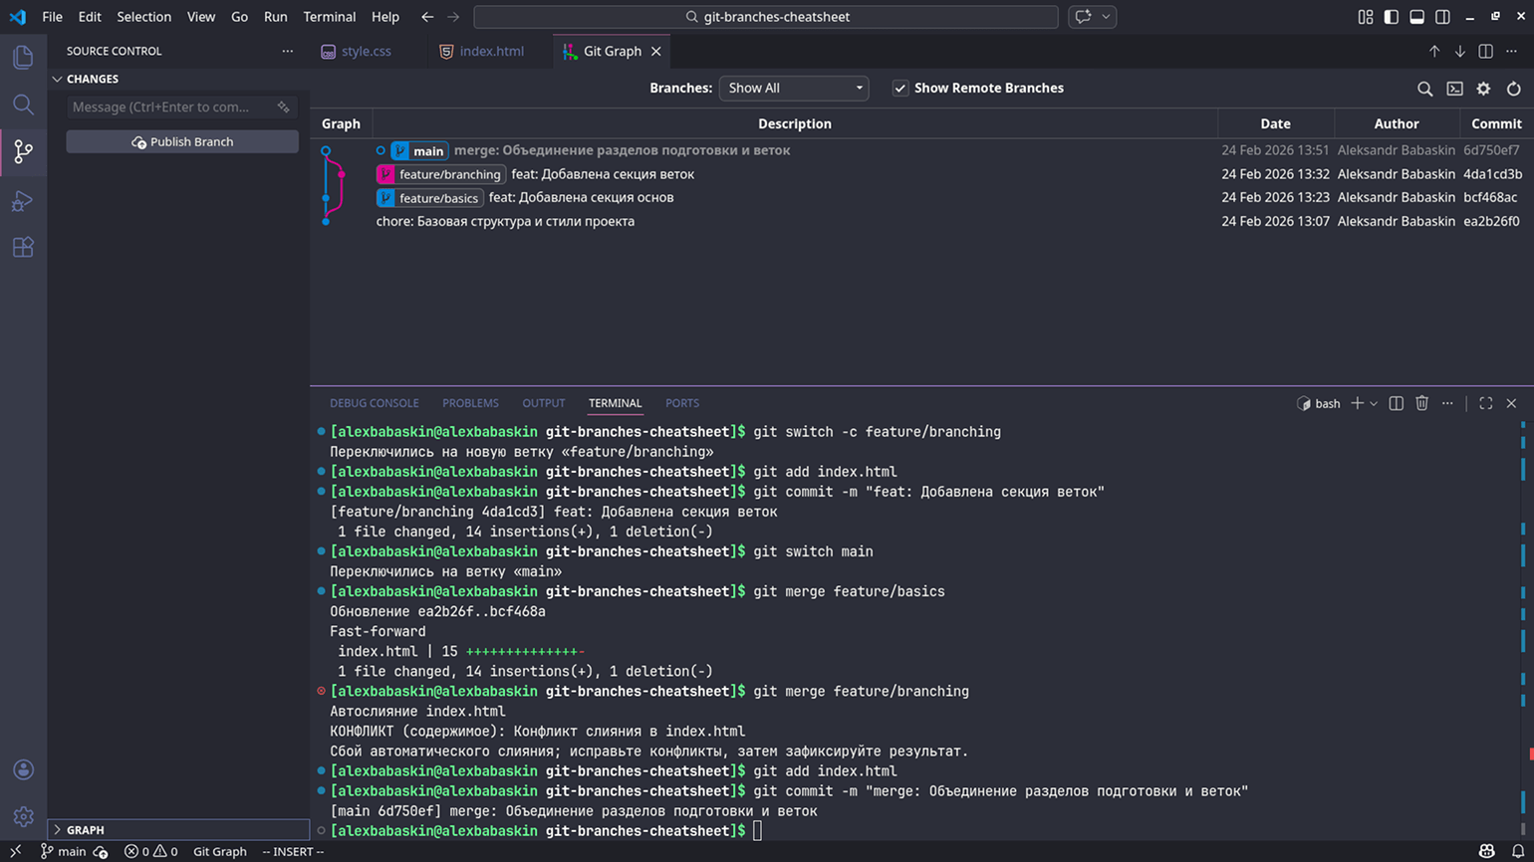Open Run and Debug view
Image resolution: width=1534 pixels, height=862 pixels.
23,200
